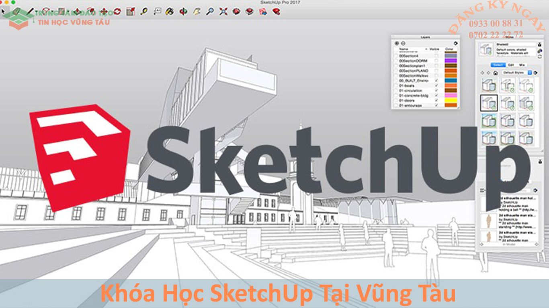Click the style description text box
The image size is (549, 308).
click(x=516, y=52)
